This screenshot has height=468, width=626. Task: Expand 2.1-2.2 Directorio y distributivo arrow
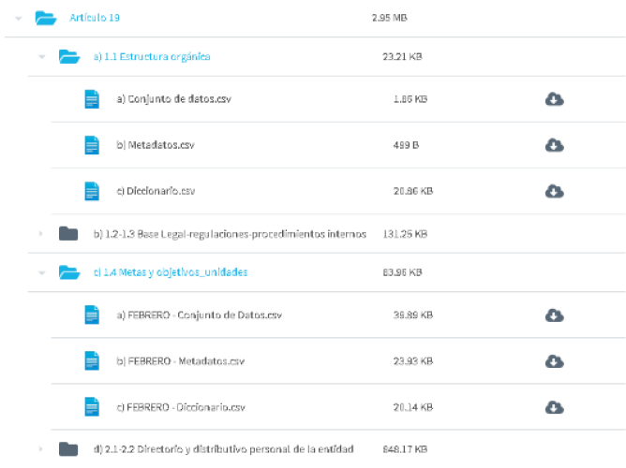click(40, 449)
